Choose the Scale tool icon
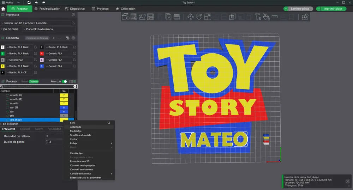 coord(207,17)
